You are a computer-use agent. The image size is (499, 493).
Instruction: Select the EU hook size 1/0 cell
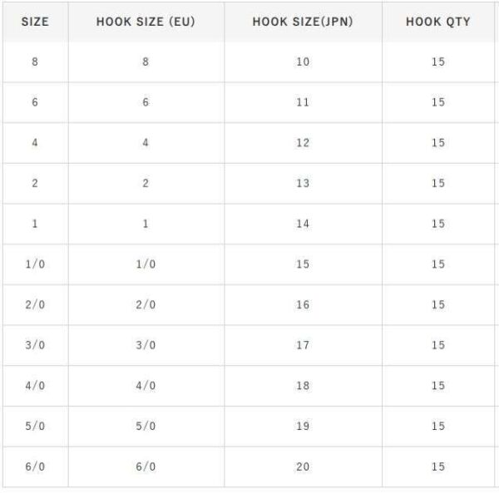coord(146,264)
